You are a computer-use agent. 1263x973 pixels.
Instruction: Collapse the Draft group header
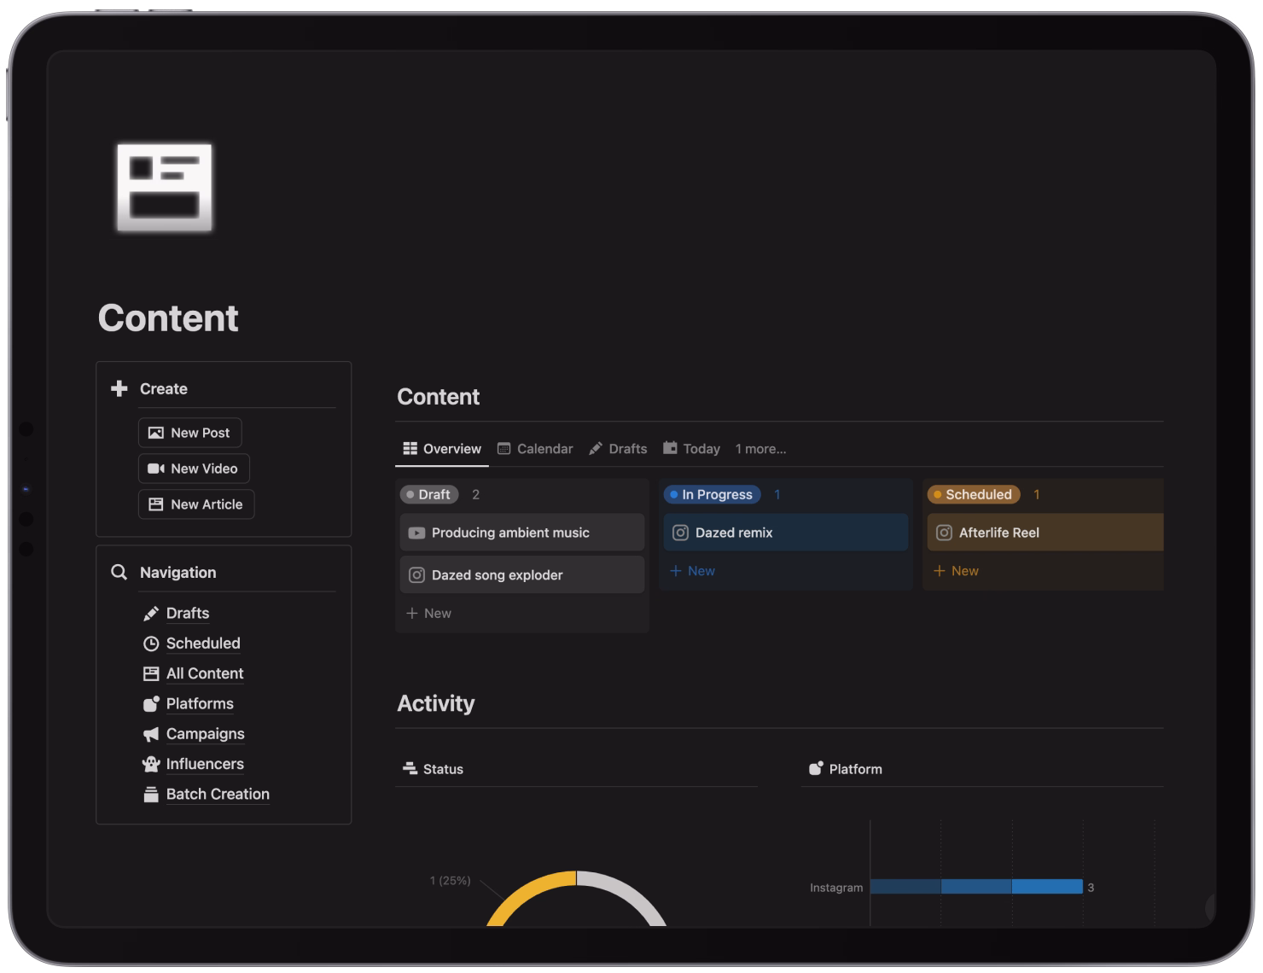(428, 494)
